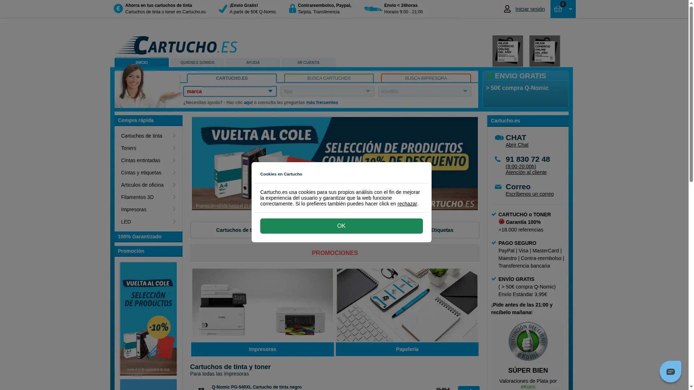This screenshot has height=390, width=694.
Task: Click green checkmark next to ENVIO GRATIS header
Action: (x=490, y=76)
